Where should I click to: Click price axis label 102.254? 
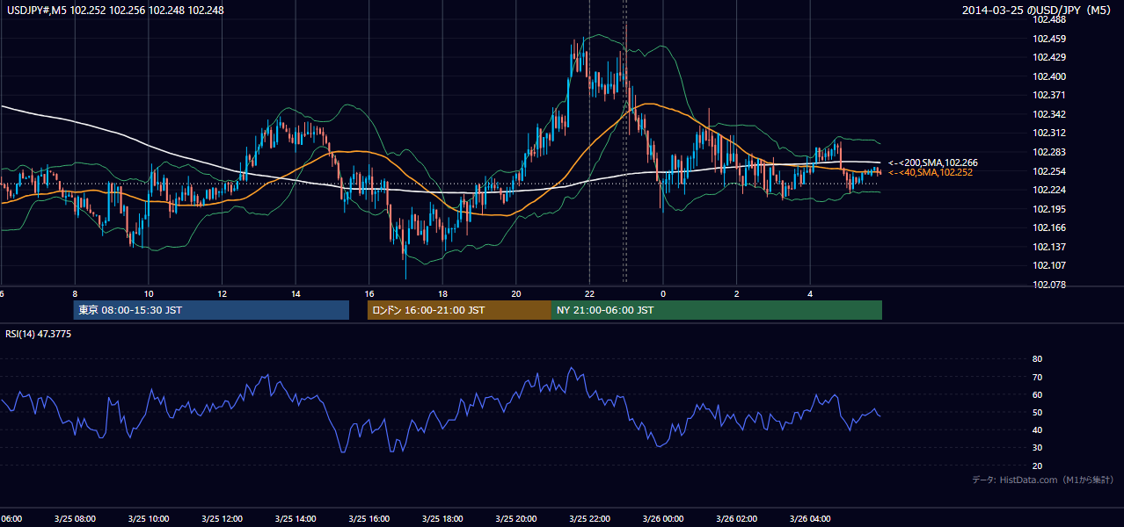coord(1050,171)
